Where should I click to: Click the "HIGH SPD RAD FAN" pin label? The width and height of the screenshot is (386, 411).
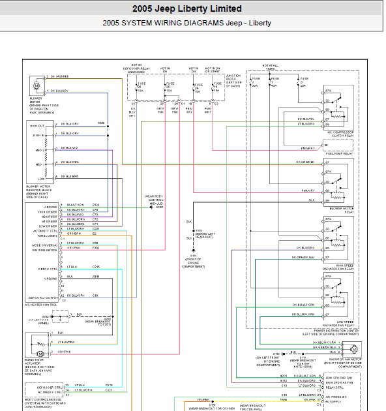339,383
